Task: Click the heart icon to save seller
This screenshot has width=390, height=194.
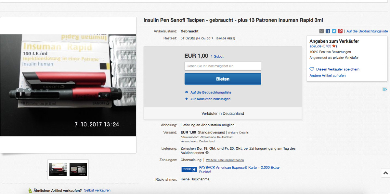Action: (x=312, y=69)
